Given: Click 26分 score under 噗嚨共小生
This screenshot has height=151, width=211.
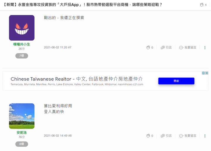Looking at the screenshot, I should 22,49.
